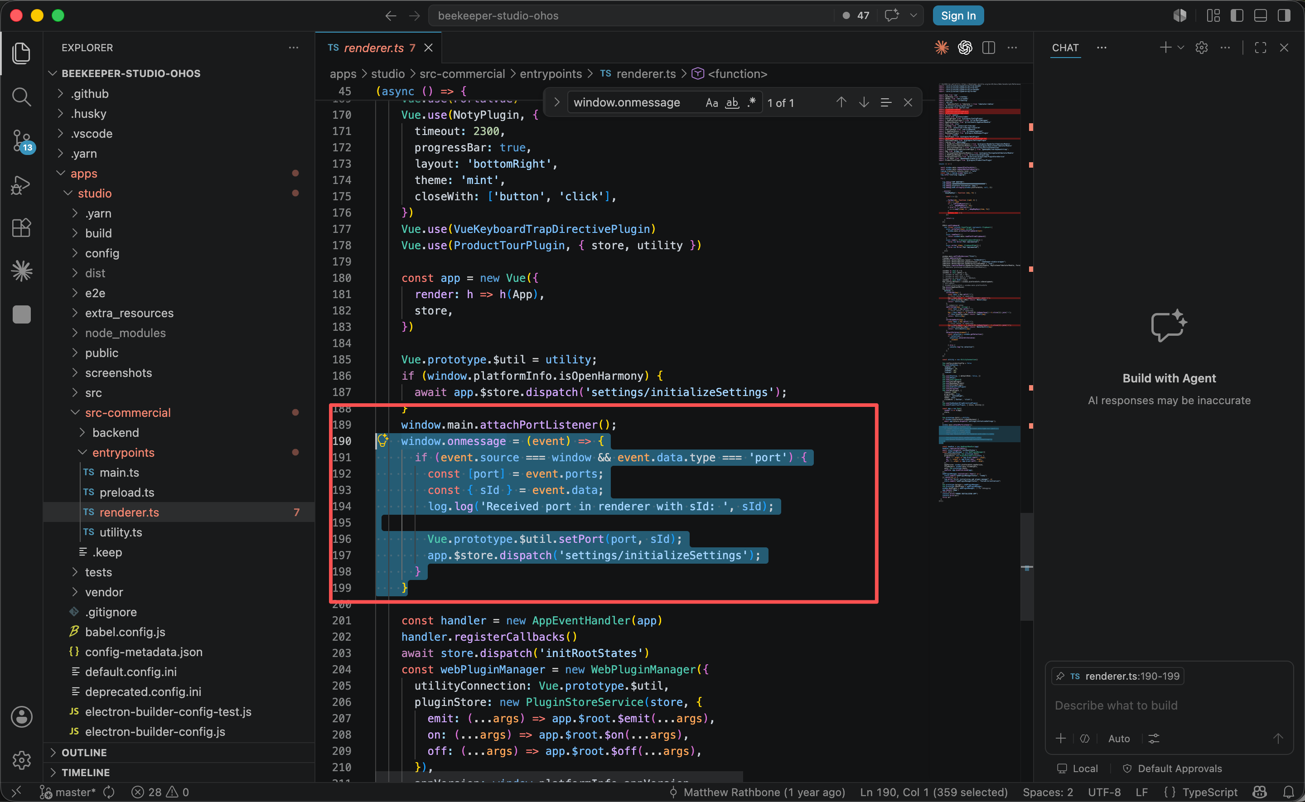Click master* branch in status bar
This screenshot has height=802, width=1305.
pos(68,792)
